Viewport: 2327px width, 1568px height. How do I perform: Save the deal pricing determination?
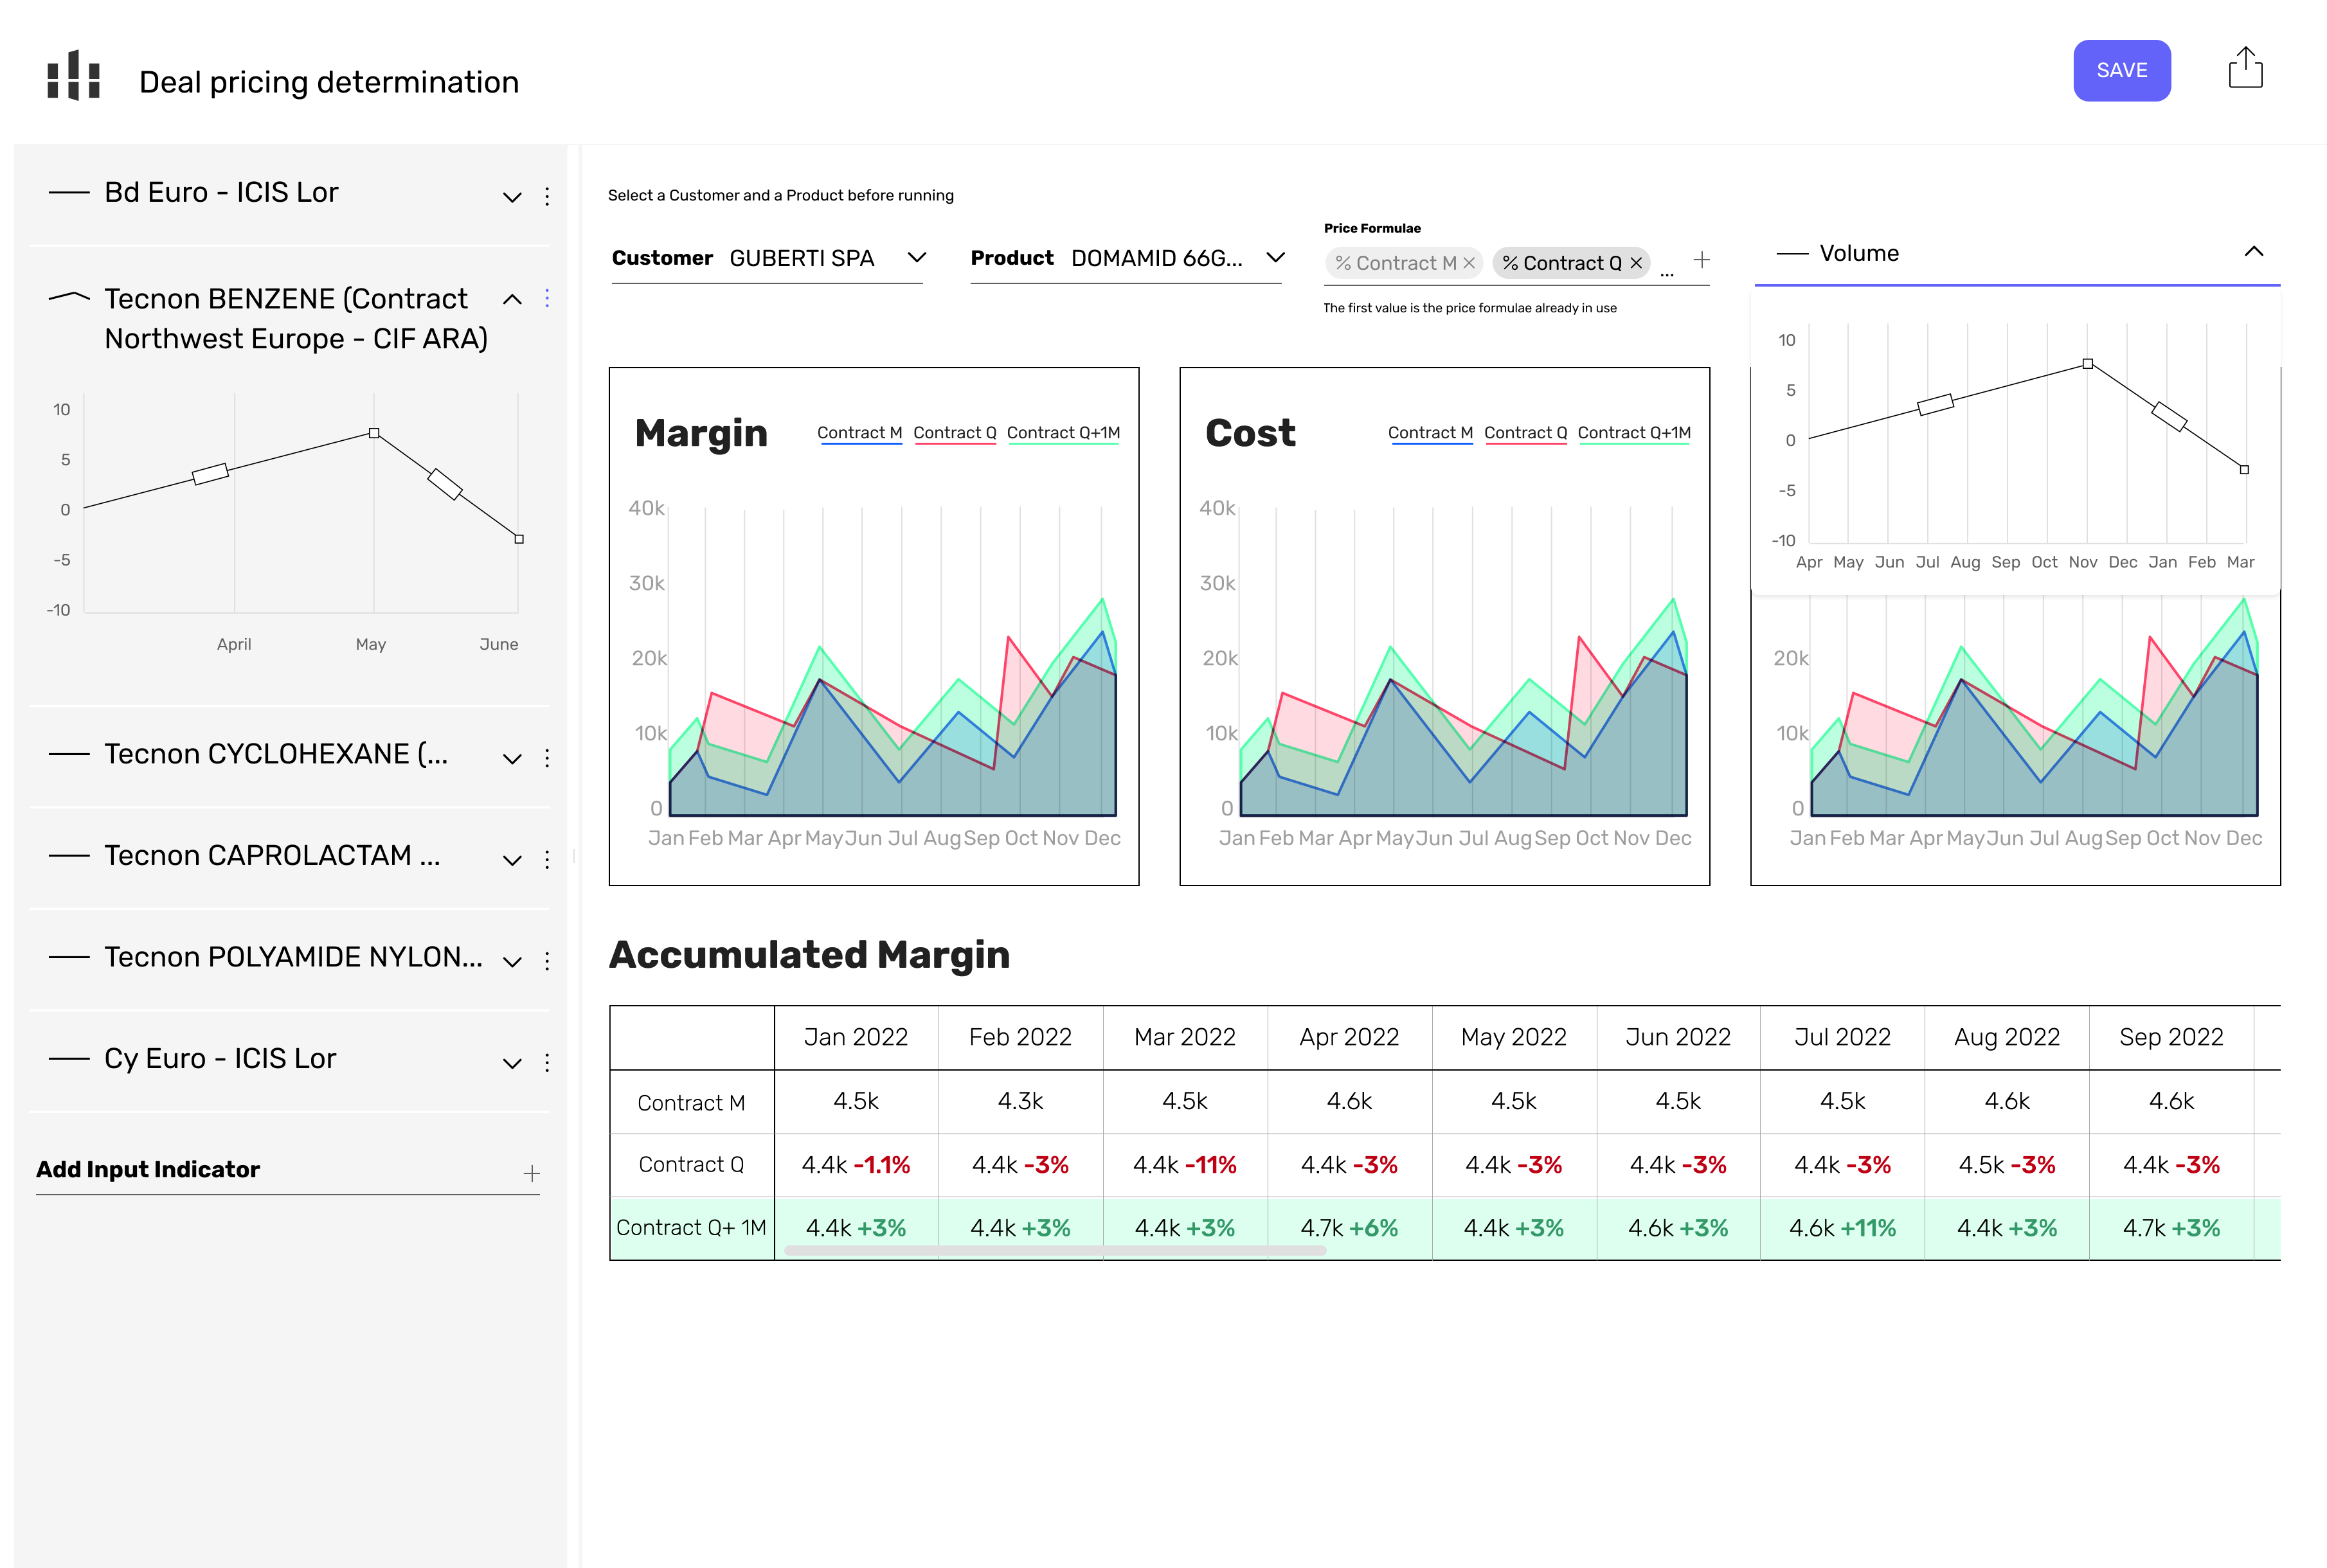pos(2121,70)
